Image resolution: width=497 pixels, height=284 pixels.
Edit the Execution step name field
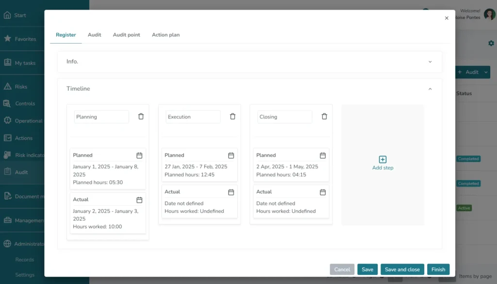pos(193,117)
